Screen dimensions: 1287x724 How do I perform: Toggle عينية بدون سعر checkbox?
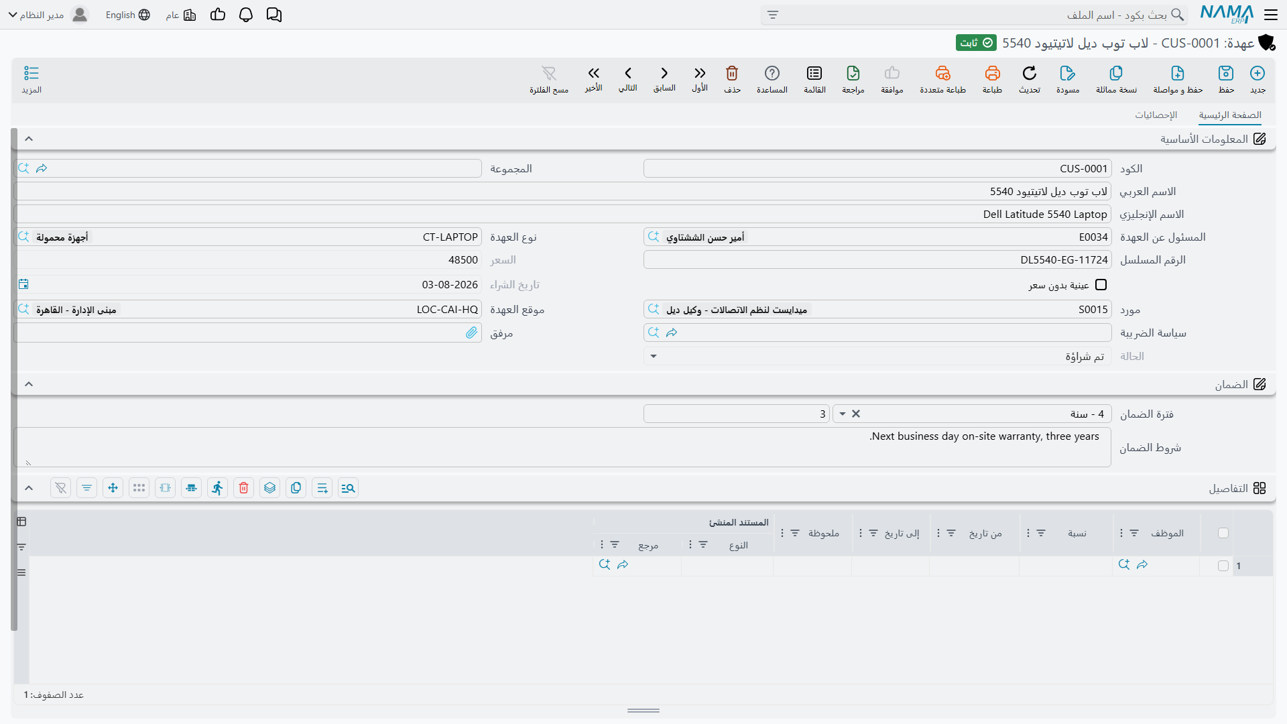click(x=1101, y=285)
